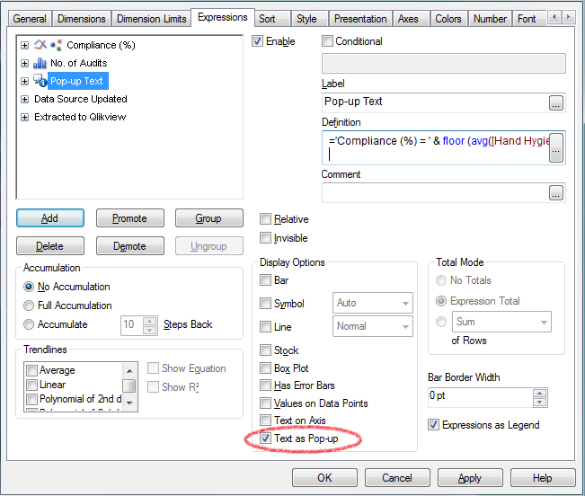This screenshot has height=496, width=585.
Task: Check the Stock display option
Action: (x=265, y=350)
